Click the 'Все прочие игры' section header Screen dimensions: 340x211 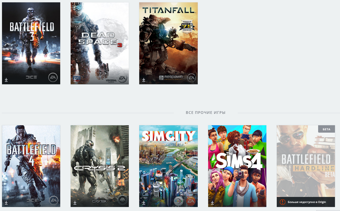(x=205, y=113)
